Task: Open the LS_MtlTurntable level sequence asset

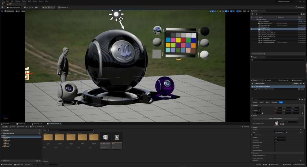Action: (105, 140)
